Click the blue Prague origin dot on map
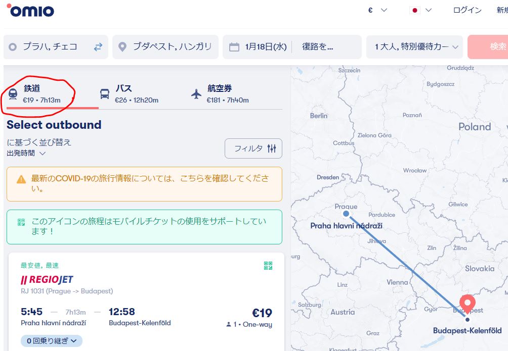Screen dimensions: 508x351 346,214
